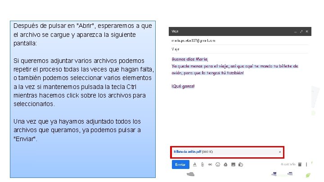Click the Viaje subject field
The height and width of the screenshot is (182, 324).
point(240,49)
